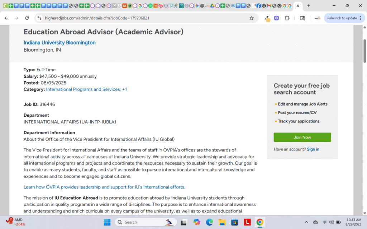This screenshot has height=229, width=367.
Task: Open the tab search side panel icon
Action: pos(302,18)
